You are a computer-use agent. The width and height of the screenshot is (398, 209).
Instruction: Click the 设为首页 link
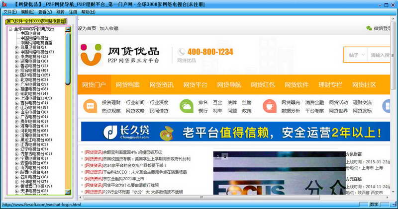click(87, 28)
